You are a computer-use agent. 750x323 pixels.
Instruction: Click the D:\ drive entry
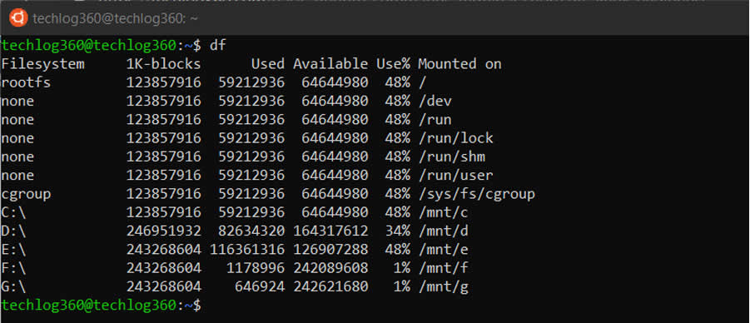(14, 231)
